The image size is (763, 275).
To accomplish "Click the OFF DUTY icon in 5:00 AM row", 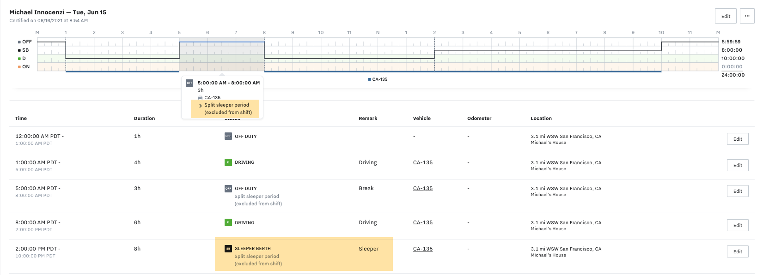I will click(228, 188).
